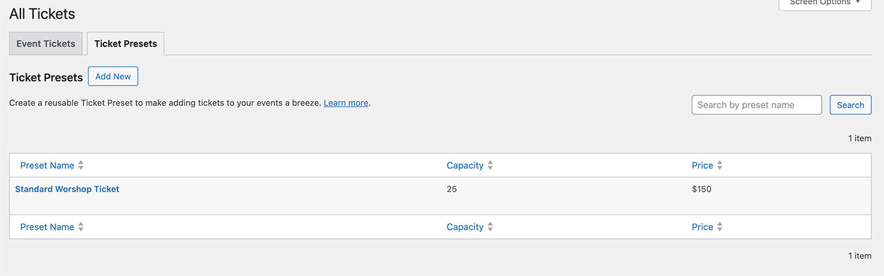
Task: Switch to the Event Tickets tab
Action: [x=46, y=44]
